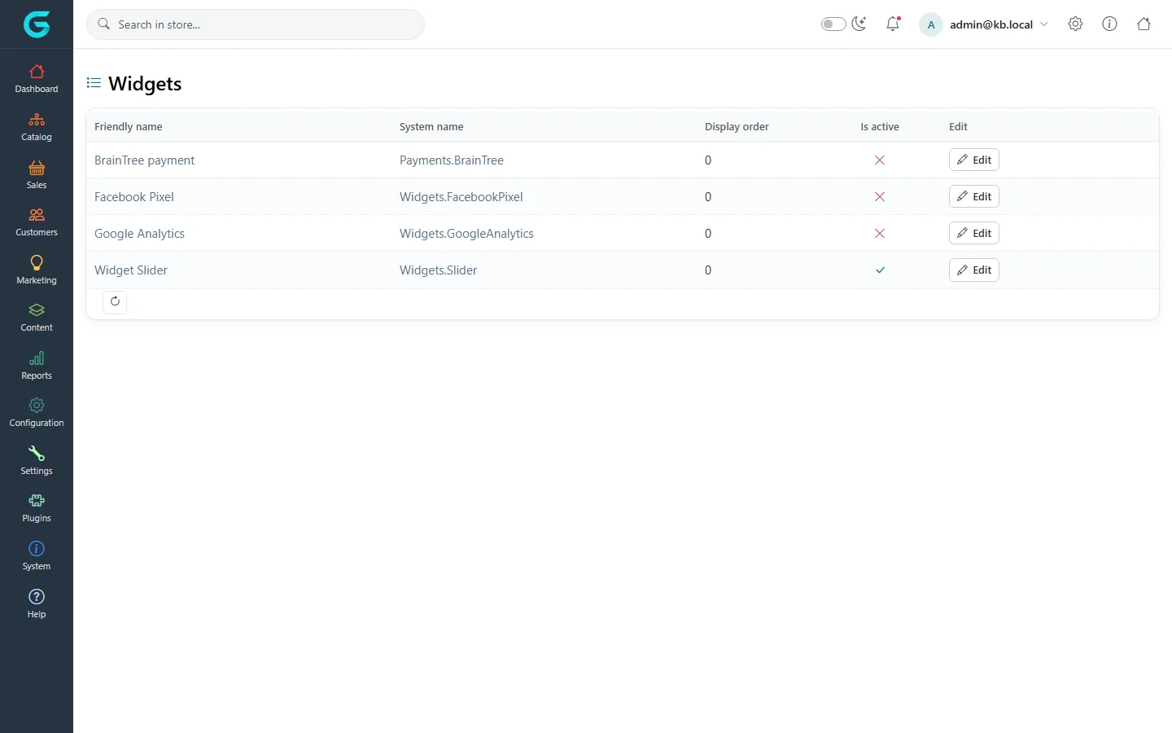Click the info circle icon in header
Screen dimensions: 1172x733
[x=1109, y=24]
